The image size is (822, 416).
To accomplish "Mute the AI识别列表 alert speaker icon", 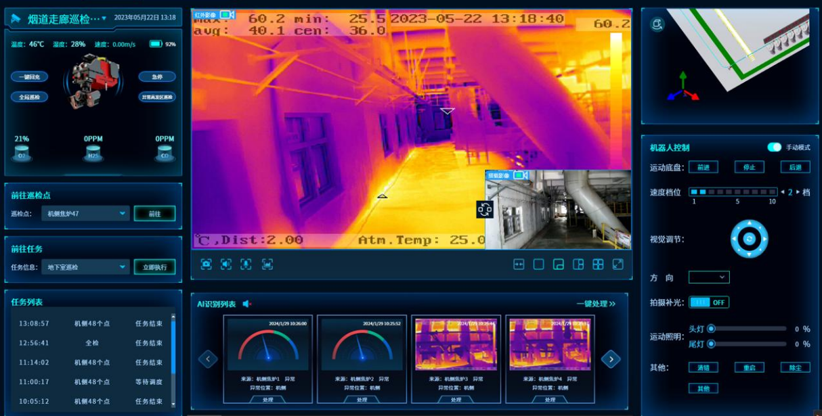I will point(247,304).
